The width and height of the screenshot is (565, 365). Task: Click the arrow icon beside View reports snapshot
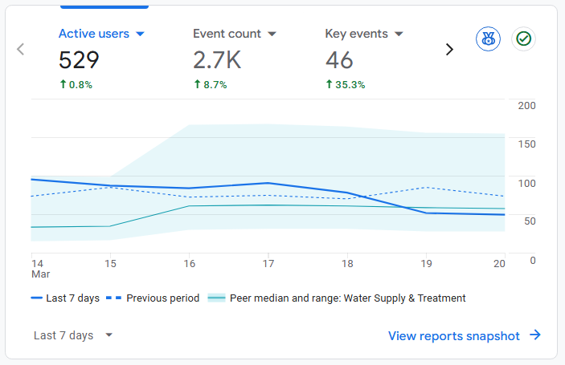[534, 335]
